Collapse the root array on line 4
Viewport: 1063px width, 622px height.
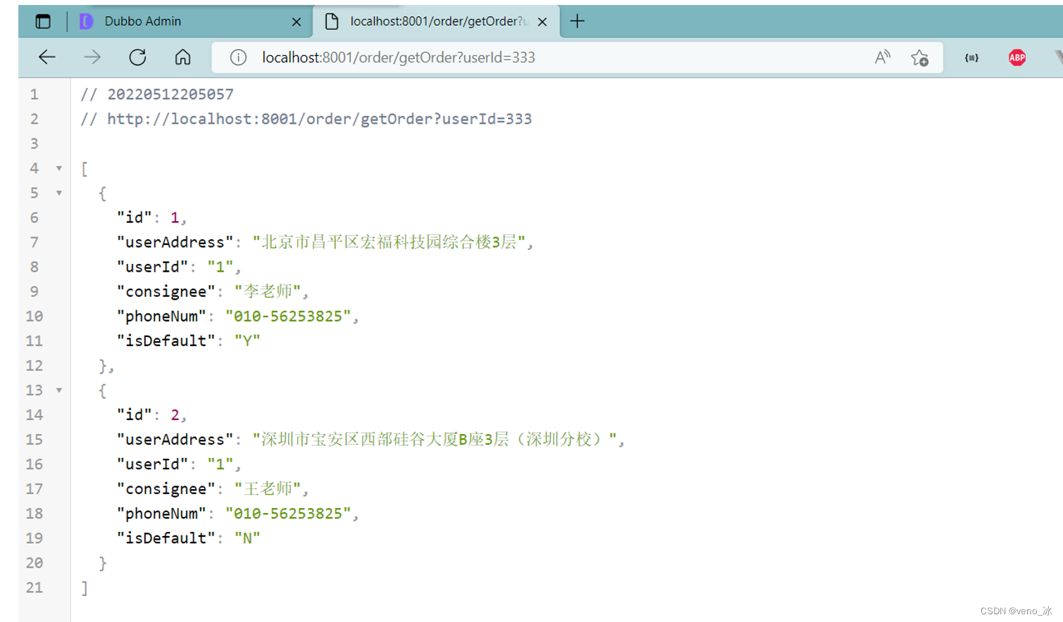(x=59, y=168)
